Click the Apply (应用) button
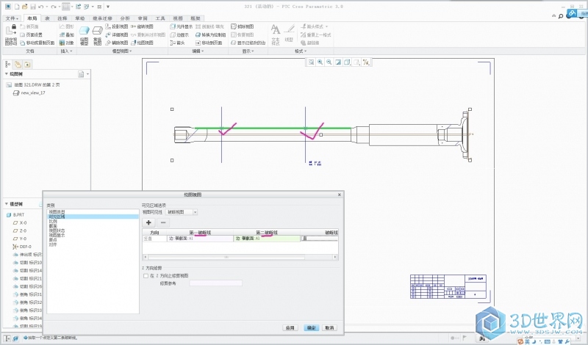The image size is (588, 345). [290, 328]
